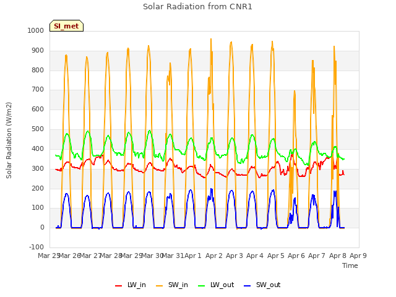Click the Mar 28 x-axis date label
396x297 pixels.
click(111, 256)
